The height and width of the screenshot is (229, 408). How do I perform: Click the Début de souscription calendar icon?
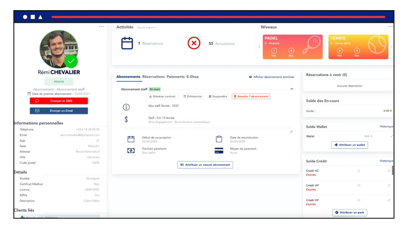(131, 139)
